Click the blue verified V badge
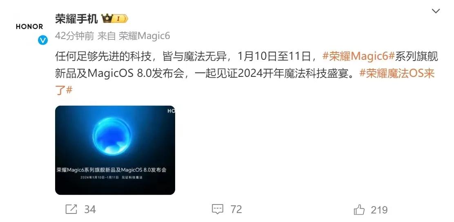454x222 pixels. click(x=43, y=40)
